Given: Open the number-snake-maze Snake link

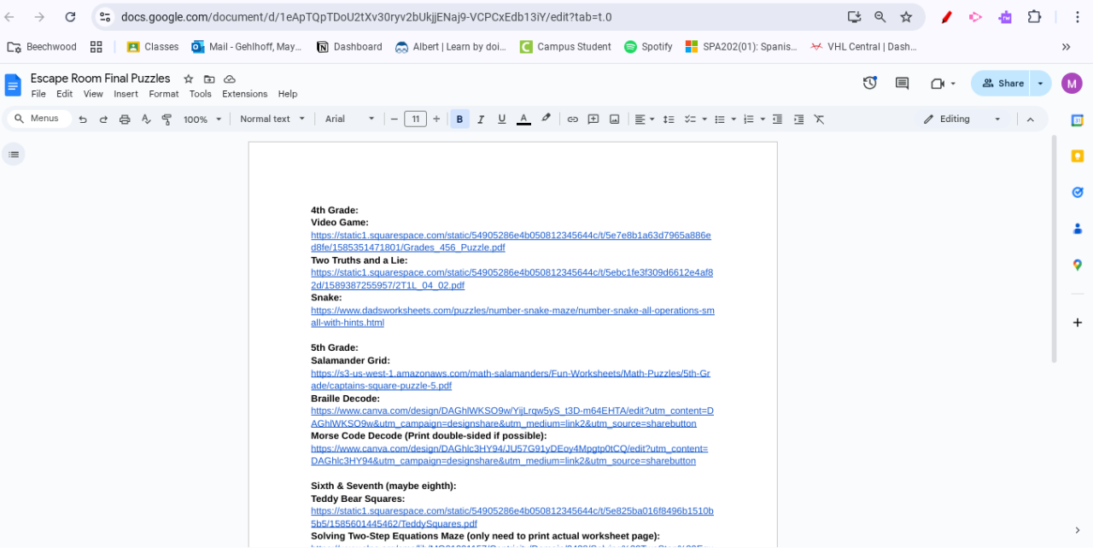Looking at the screenshot, I should point(512,317).
